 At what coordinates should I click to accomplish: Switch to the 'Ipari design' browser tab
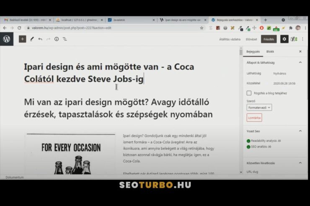click(x=183, y=20)
